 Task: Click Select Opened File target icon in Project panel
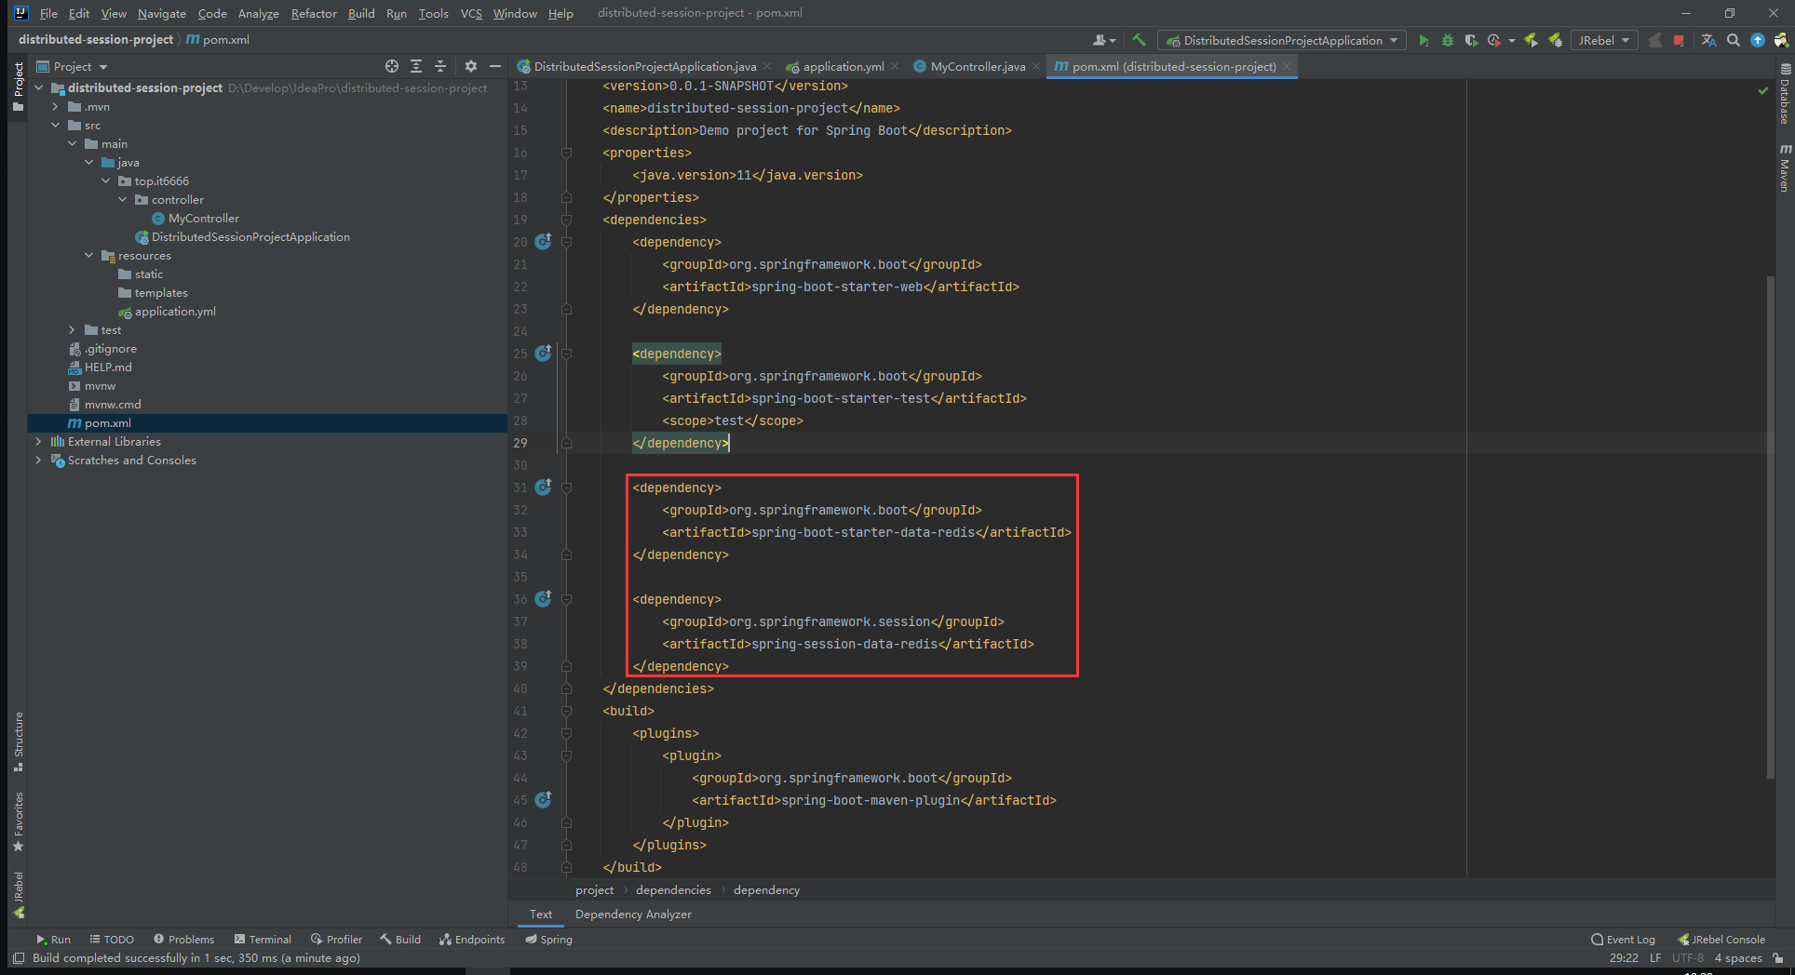pos(392,66)
